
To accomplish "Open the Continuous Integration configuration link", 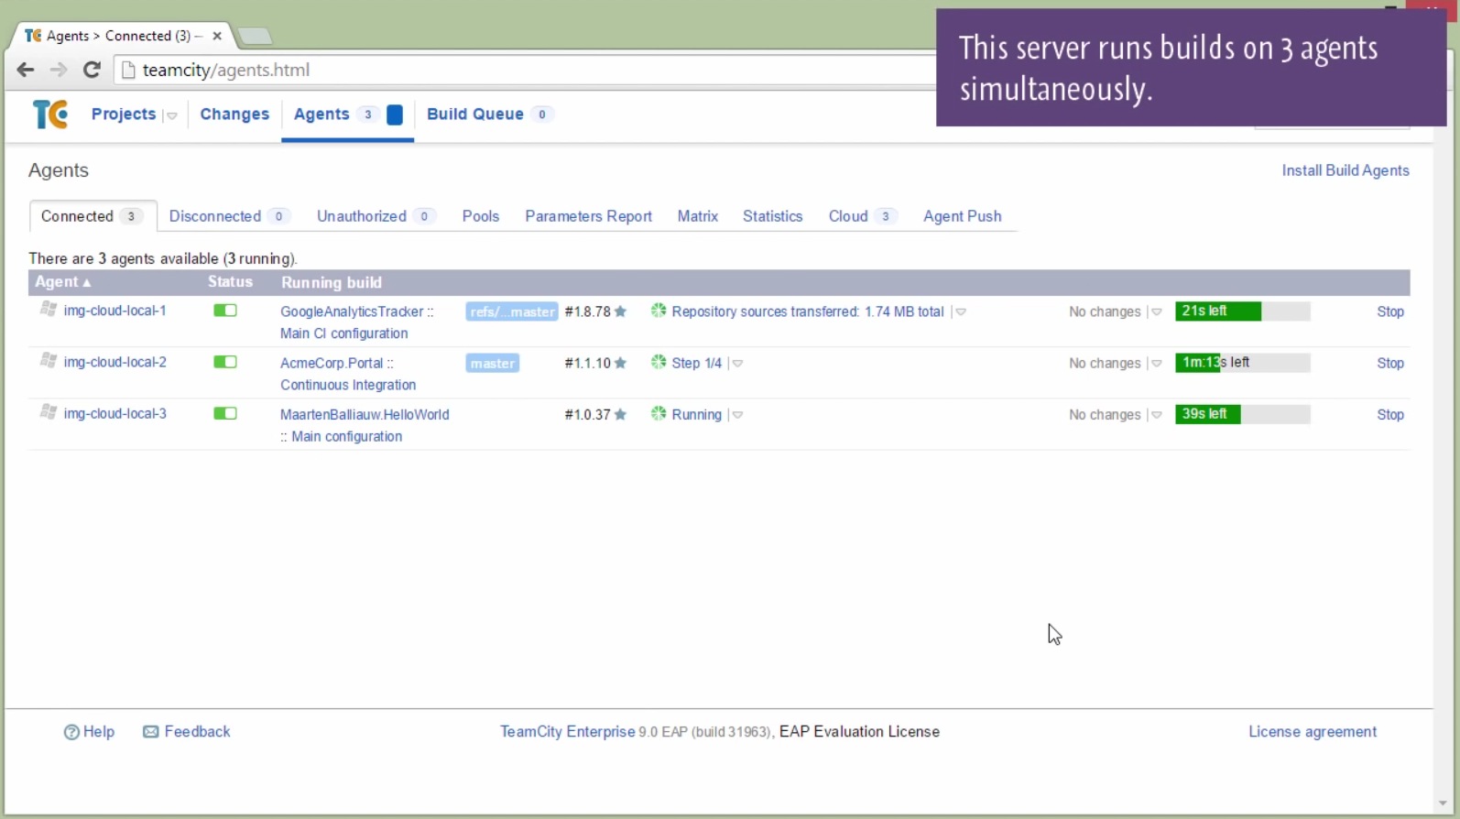I will pos(348,385).
